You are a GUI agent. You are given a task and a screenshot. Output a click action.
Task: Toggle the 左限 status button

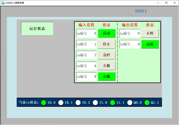(107, 66)
